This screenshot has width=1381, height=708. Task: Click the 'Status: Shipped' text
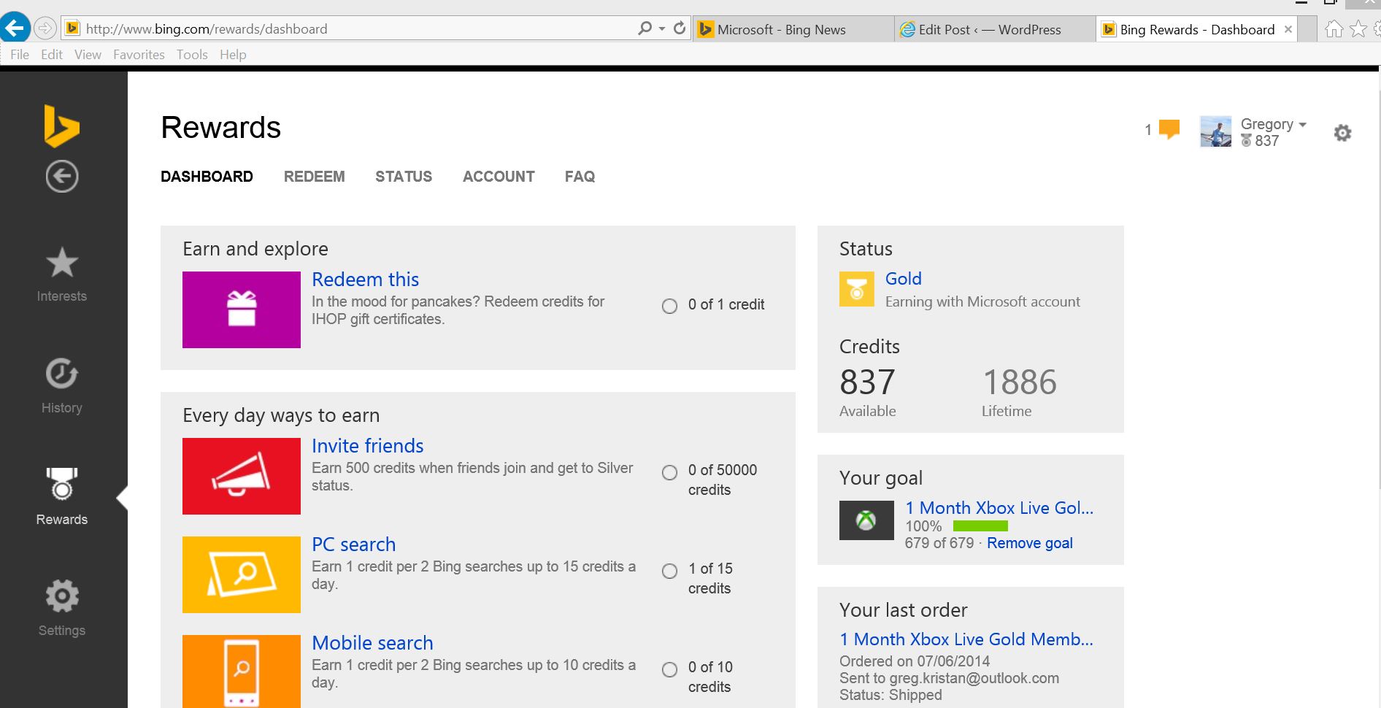coord(890,695)
